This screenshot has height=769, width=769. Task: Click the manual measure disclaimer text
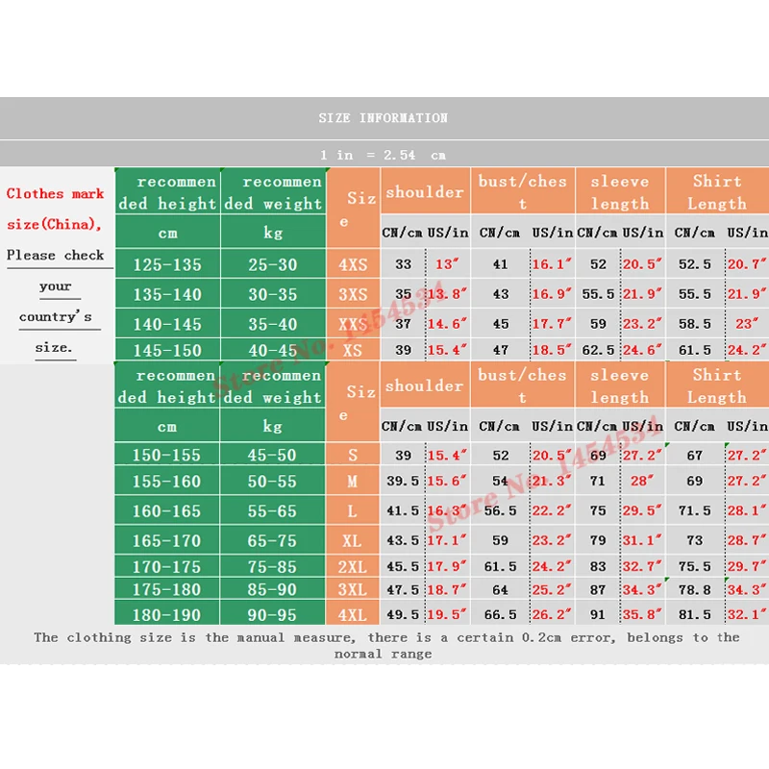(386, 645)
